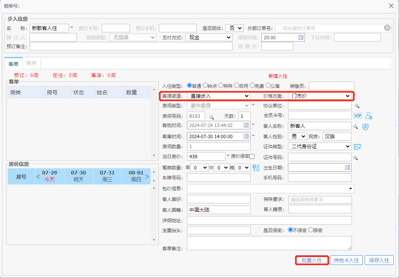This screenshot has width=399, height=278.
Task: Open the calendar for 客离时间
Action: click(246, 136)
